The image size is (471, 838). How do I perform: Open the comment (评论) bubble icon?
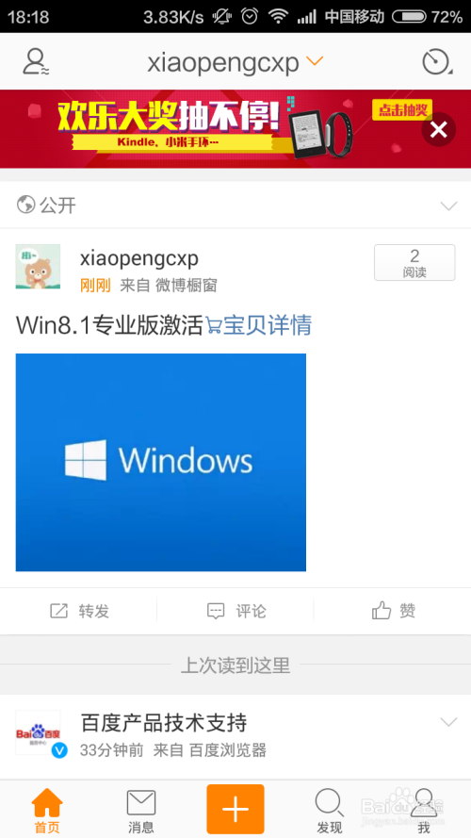216,611
